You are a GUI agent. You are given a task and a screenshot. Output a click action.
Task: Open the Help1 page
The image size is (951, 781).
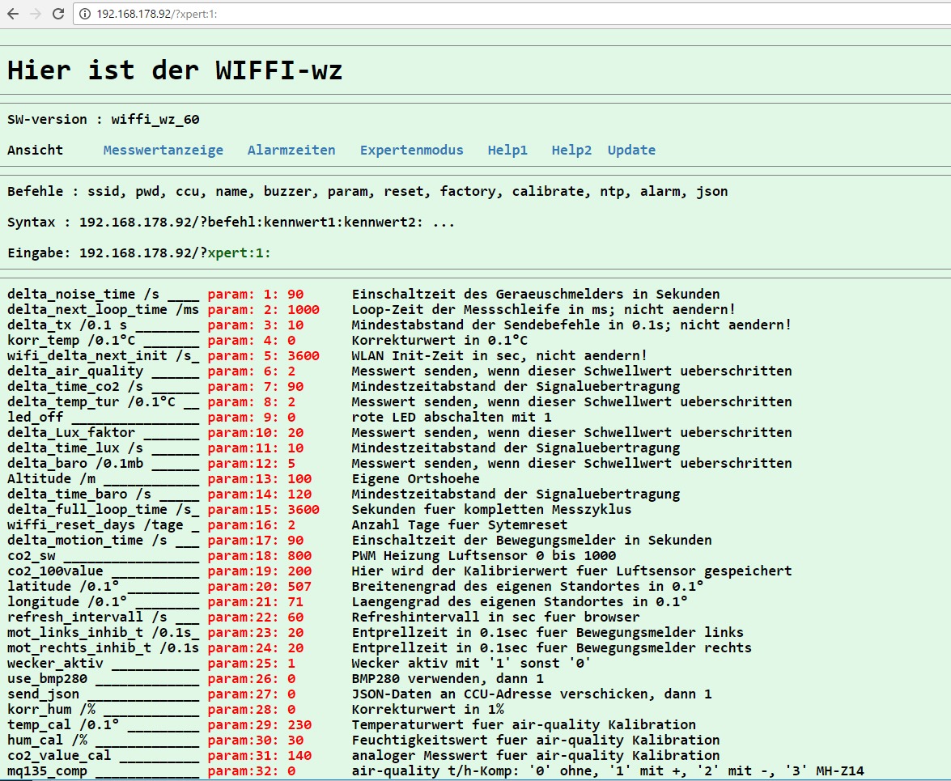507,150
